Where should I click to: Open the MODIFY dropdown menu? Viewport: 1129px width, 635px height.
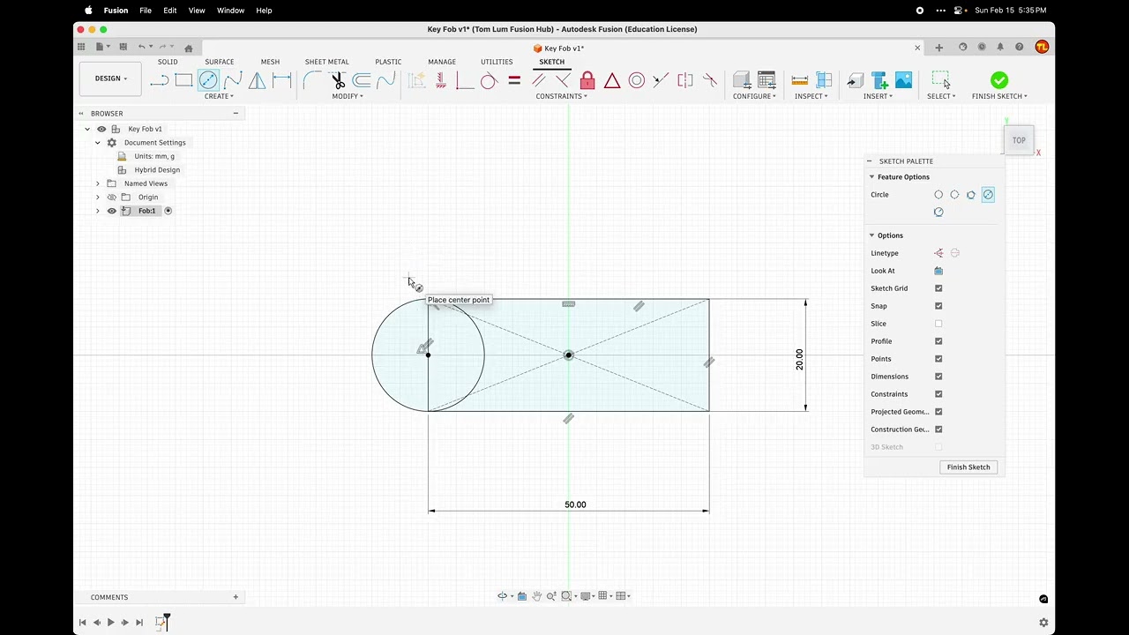(348, 96)
